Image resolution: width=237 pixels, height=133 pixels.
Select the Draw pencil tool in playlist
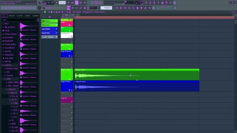[49, 12]
